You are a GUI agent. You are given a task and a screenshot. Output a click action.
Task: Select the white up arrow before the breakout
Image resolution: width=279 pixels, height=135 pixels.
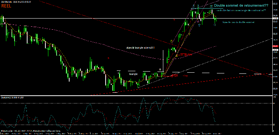point(160,69)
